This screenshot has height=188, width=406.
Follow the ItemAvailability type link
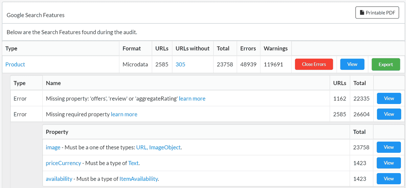coord(139,179)
